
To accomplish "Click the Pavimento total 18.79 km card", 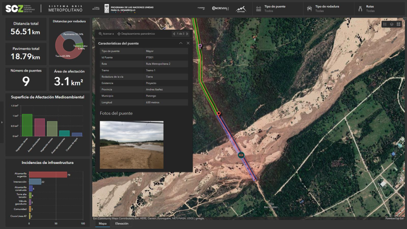I will (26, 54).
